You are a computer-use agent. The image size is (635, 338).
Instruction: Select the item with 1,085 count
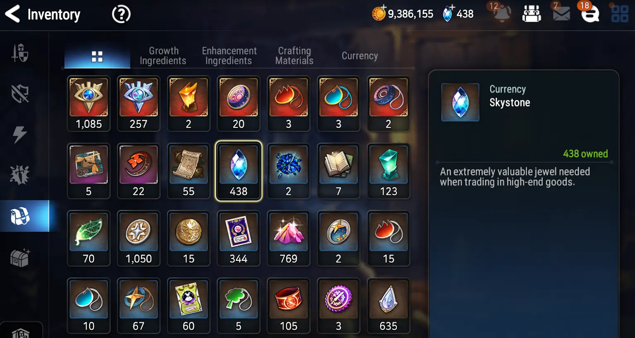pos(89,104)
